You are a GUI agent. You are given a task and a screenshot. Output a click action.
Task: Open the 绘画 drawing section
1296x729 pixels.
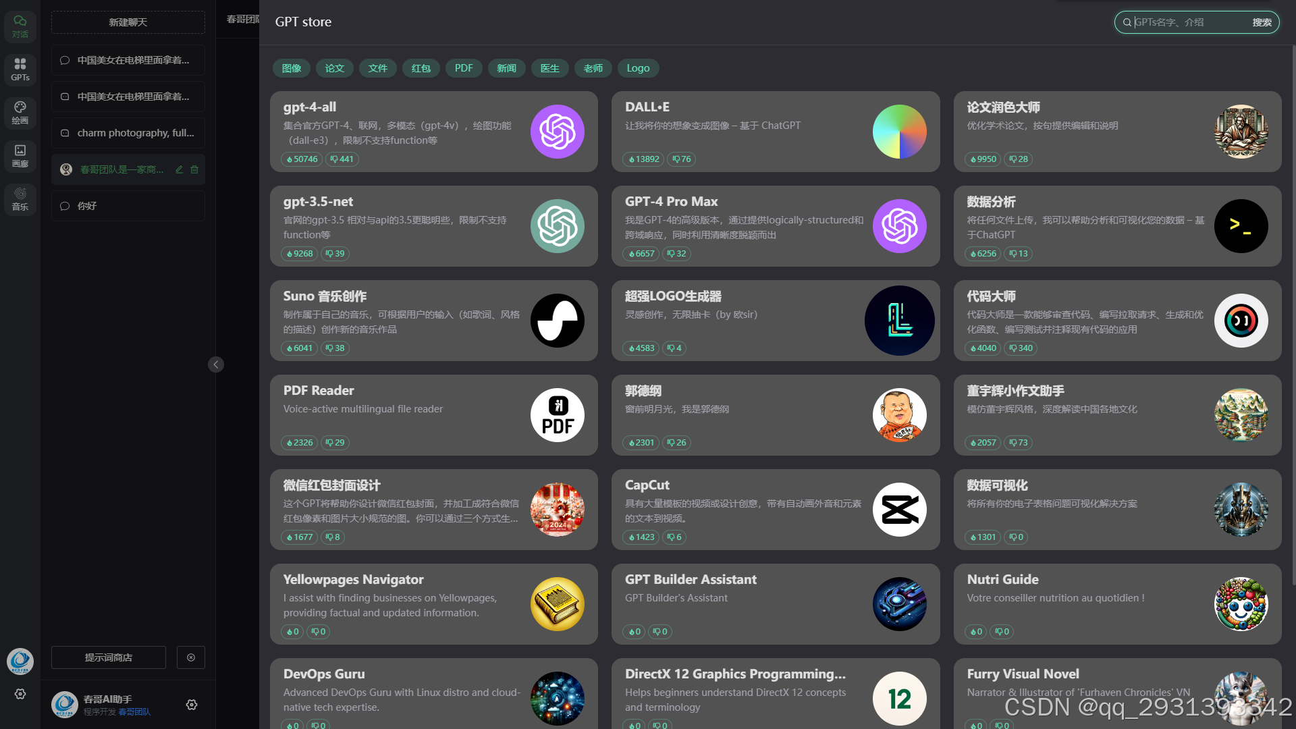point(20,112)
